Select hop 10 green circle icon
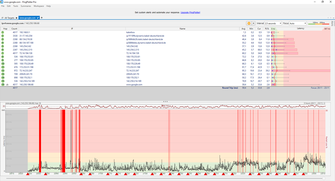Screen dimensions: 335x181 (x=3, y=64)
